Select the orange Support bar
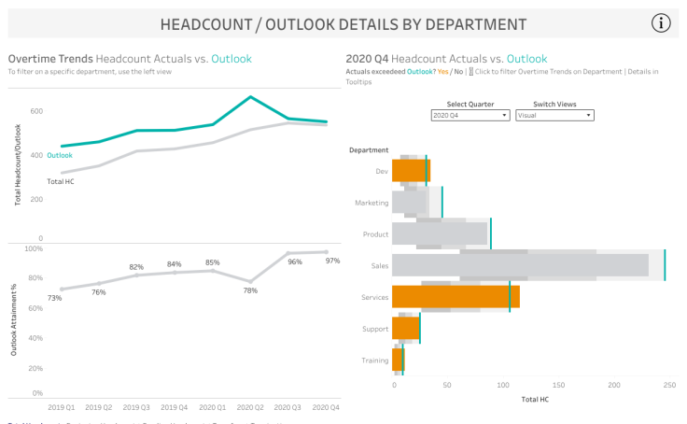Viewport: 687px width, 424px height. 405,328
